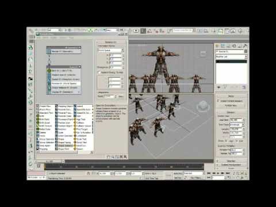The height and width of the screenshot is (207, 276).
Task: Select the Render 01 (Geometry) operator
Action: point(64,51)
